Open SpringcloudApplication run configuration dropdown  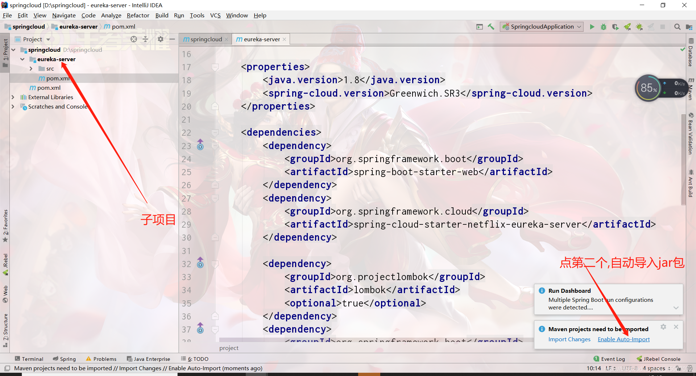542,27
